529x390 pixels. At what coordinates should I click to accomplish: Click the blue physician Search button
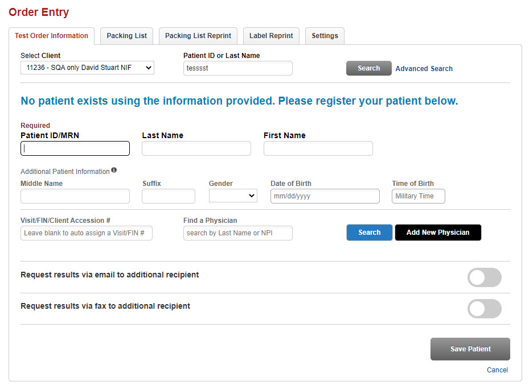click(x=369, y=233)
